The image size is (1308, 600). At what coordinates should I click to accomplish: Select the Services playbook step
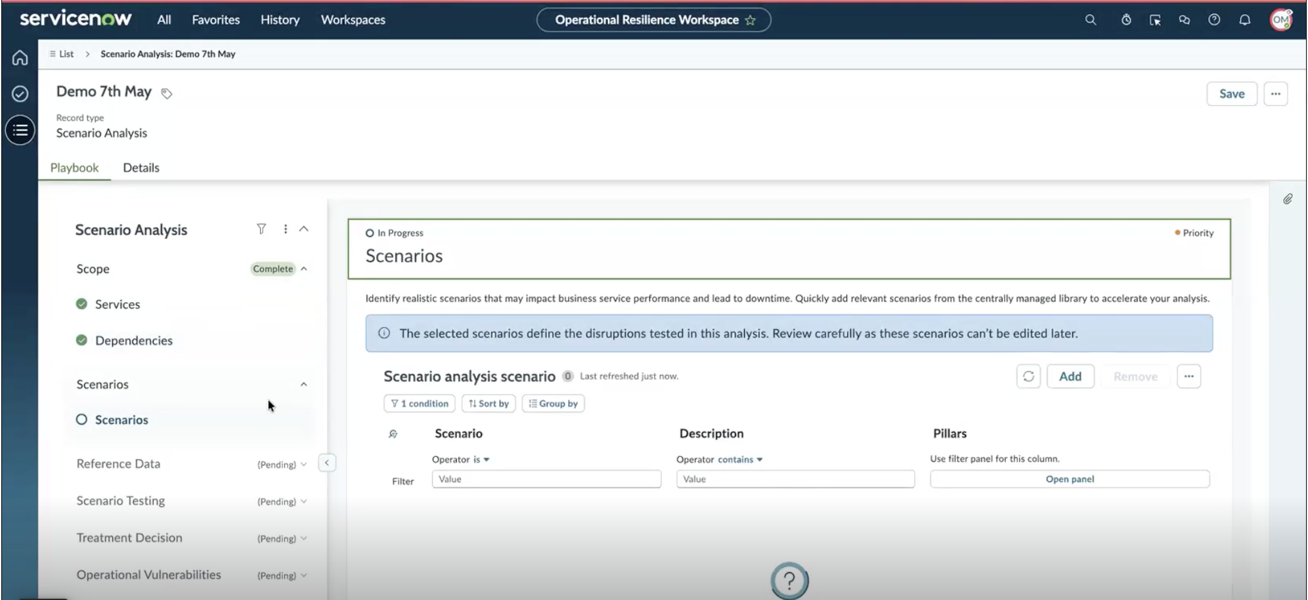(118, 304)
